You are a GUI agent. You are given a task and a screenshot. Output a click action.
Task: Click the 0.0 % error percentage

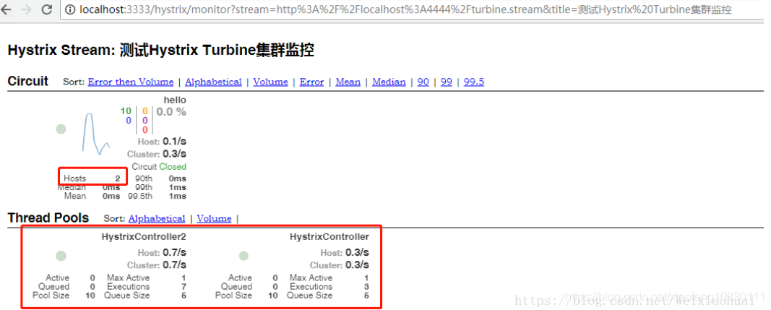point(171,112)
